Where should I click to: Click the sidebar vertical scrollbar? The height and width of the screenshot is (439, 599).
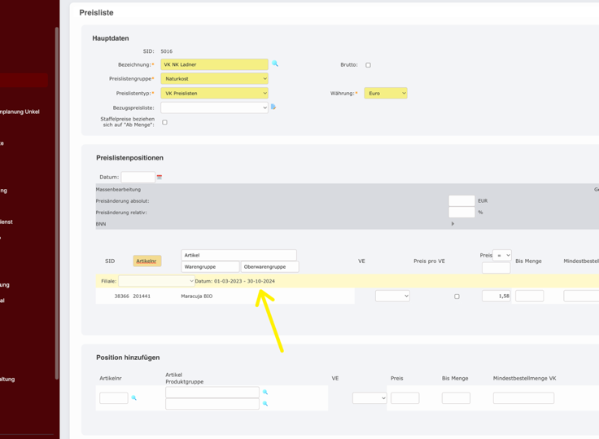pos(56,204)
